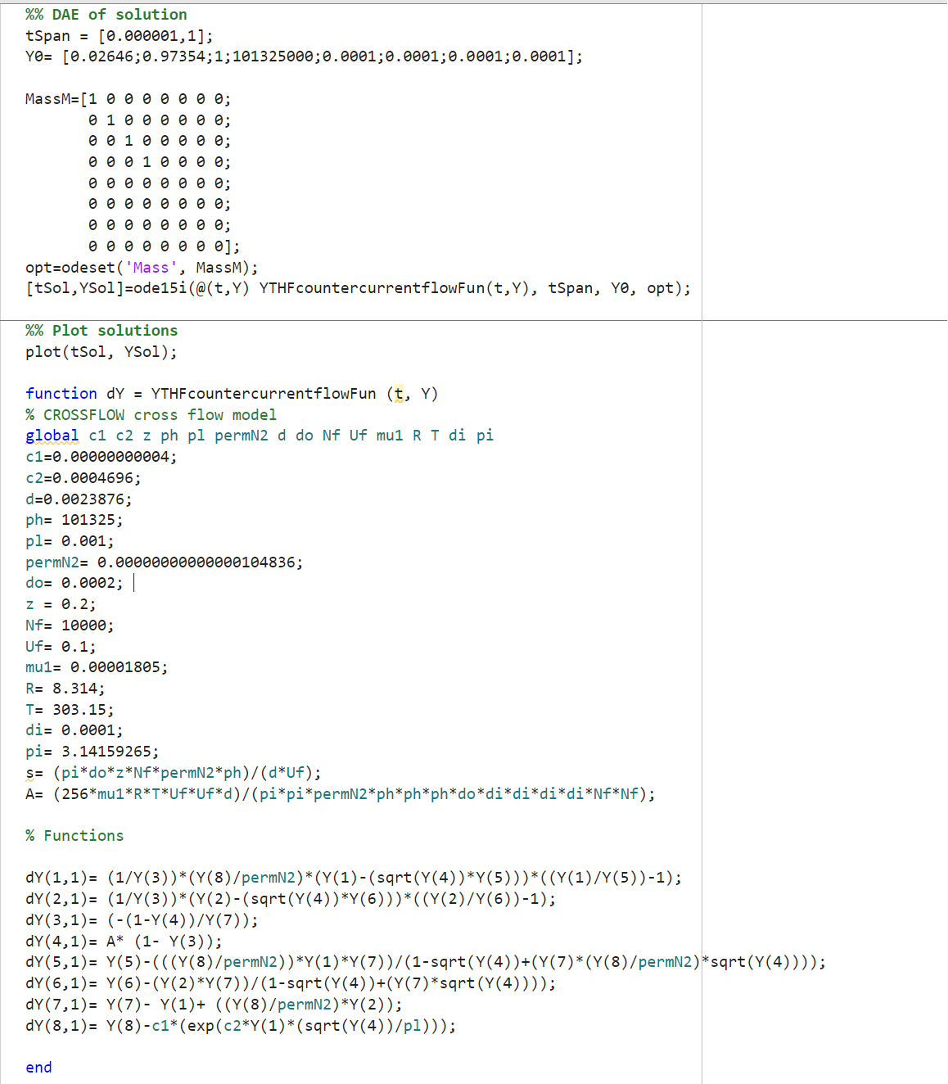
Task: Select the function keyword on the YTHFcountercurrentflowFun line
Action: tap(61, 393)
